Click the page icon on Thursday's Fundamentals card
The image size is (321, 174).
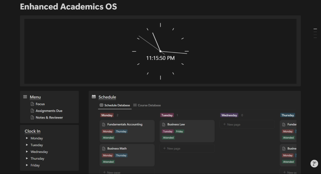coord(284,124)
